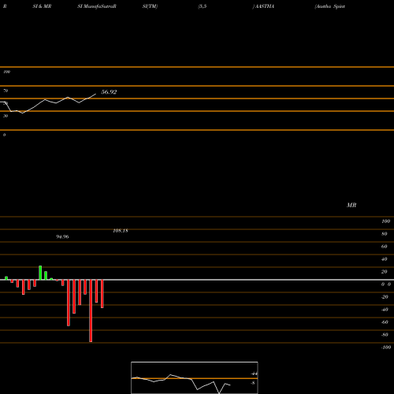Click the 56.92 RSI value label
The height and width of the screenshot is (394, 394).
coord(109,92)
